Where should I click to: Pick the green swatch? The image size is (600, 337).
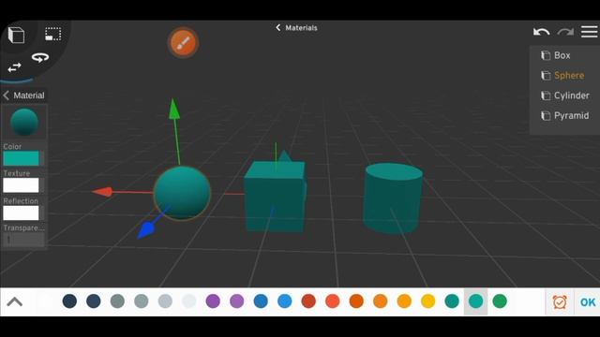tap(500, 301)
